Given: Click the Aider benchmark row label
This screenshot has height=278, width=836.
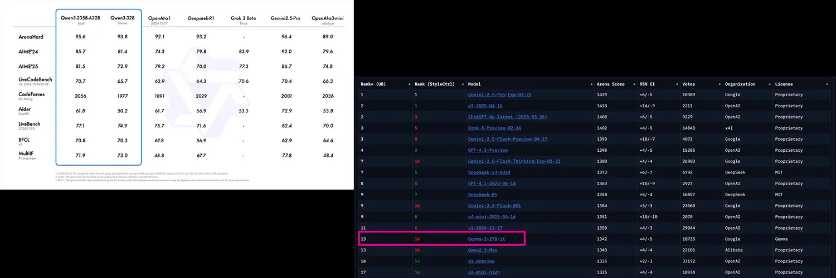Looking at the screenshot, I should pos(25,110).
